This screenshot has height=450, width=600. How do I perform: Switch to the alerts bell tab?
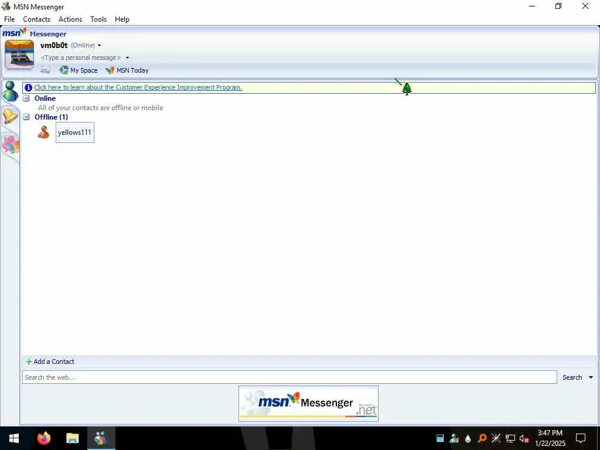(x=11, y=116)
